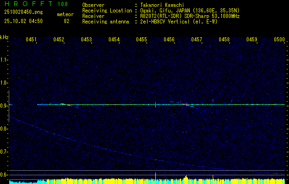Image resolution: width=289 pixels, height=184 pixels.
Task: Click the 0453 time marker
Action: pos(86,40)
